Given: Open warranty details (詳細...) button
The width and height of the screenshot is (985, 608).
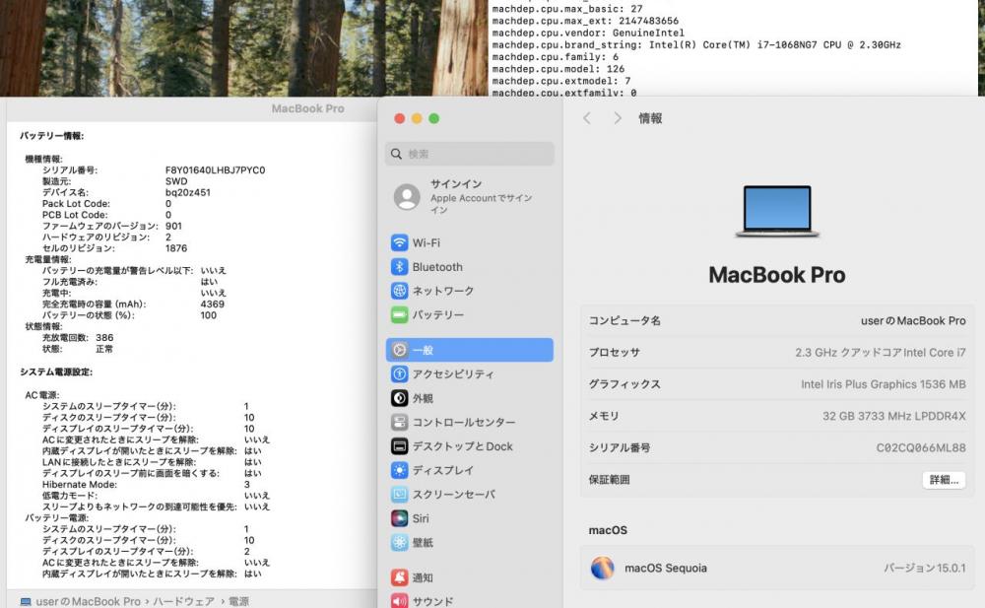Looking at the screenshot, I should point(944,480).
